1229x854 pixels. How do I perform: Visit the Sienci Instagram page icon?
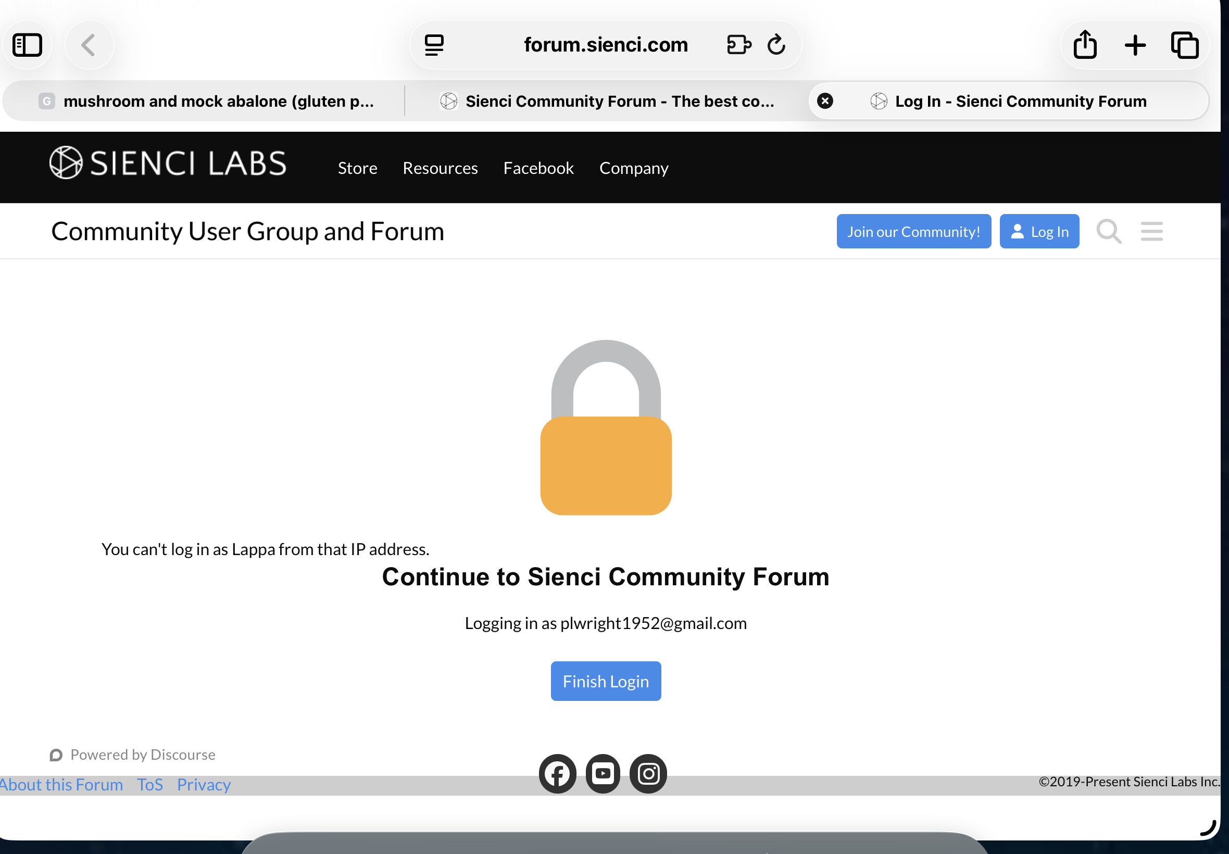click(x=648, y=774)
